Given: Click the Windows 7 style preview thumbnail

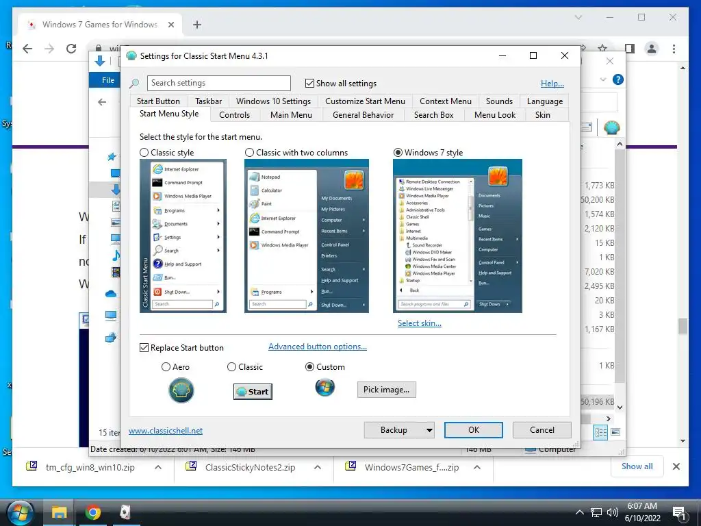Looking at the screenshot, I should point(457,236).
